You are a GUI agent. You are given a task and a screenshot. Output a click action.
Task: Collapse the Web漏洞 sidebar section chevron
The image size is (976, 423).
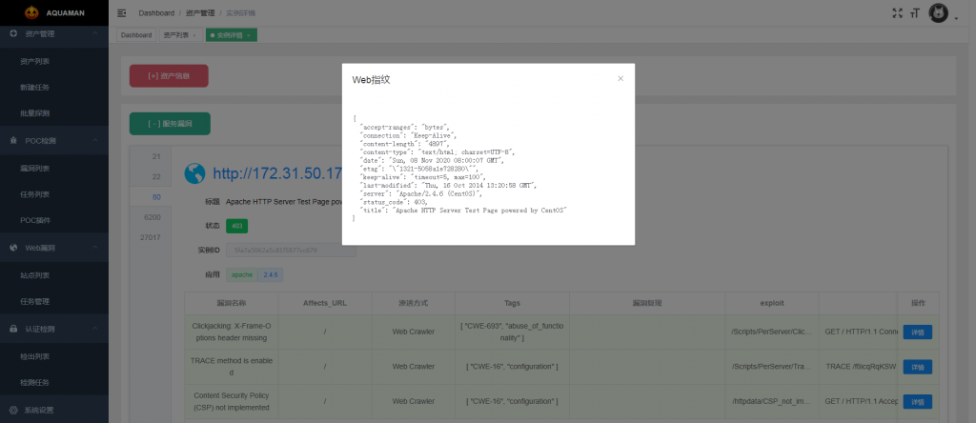95,248
